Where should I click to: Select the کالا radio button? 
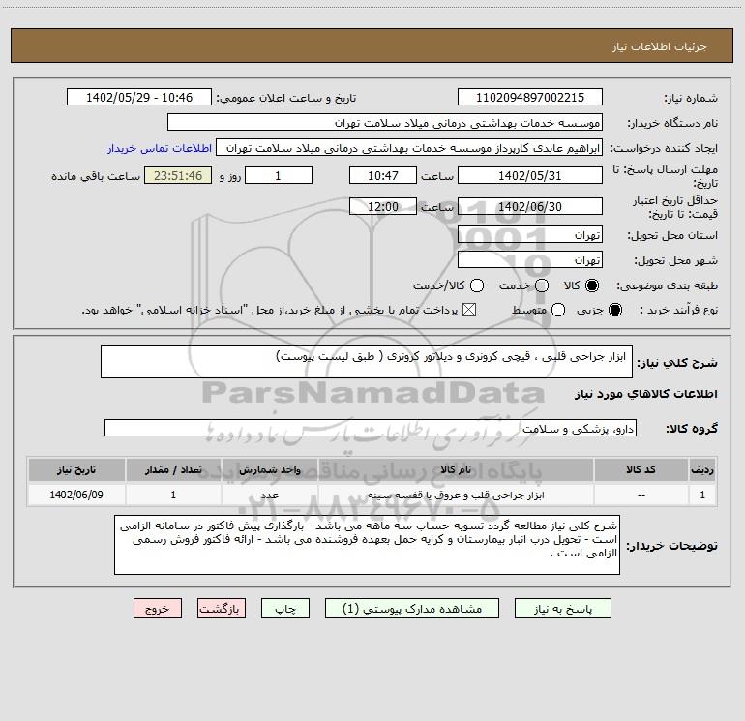pyautogui.click(x=592, y=285)
